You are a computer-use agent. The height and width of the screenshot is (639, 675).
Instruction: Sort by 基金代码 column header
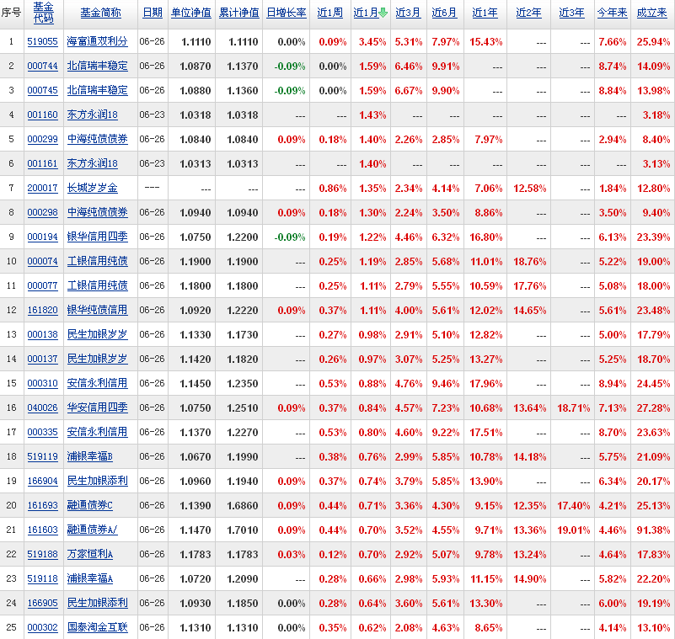tap(44, 13)
